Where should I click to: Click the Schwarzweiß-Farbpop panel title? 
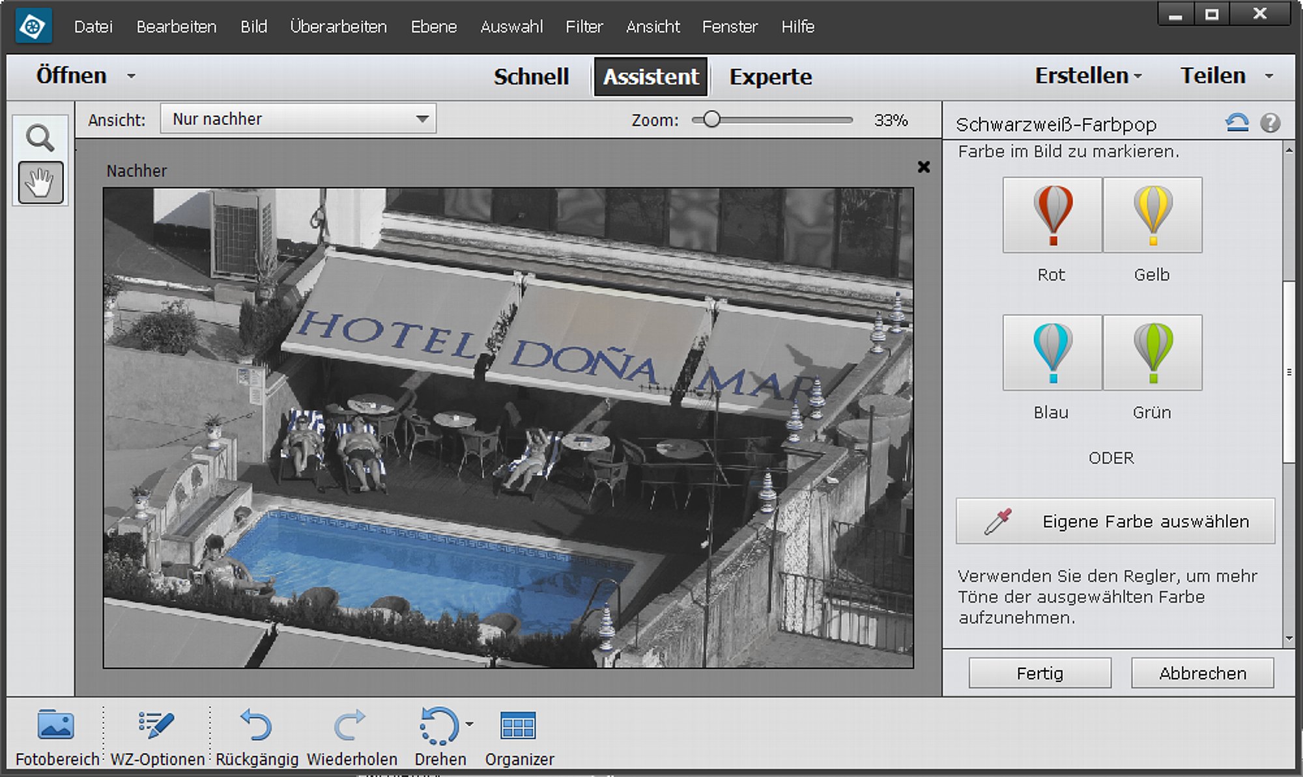[1056, 124]
